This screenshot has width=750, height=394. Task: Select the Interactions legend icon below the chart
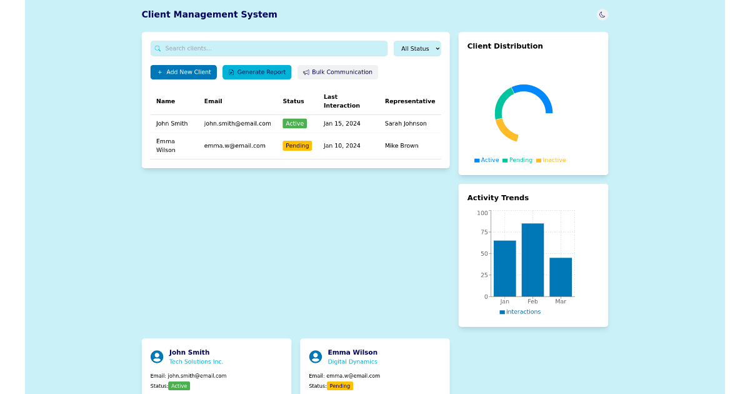pos(504,311)
